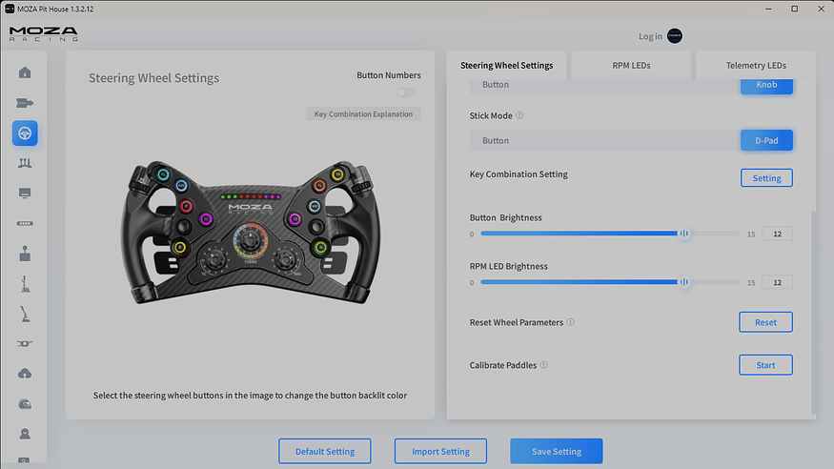Toggle the Button Numbers switch
This screenshot has height=469, width=834.
point(406,92)
